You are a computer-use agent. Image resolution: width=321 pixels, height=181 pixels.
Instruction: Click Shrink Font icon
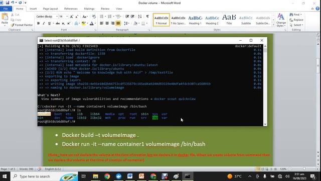[77, 17]
